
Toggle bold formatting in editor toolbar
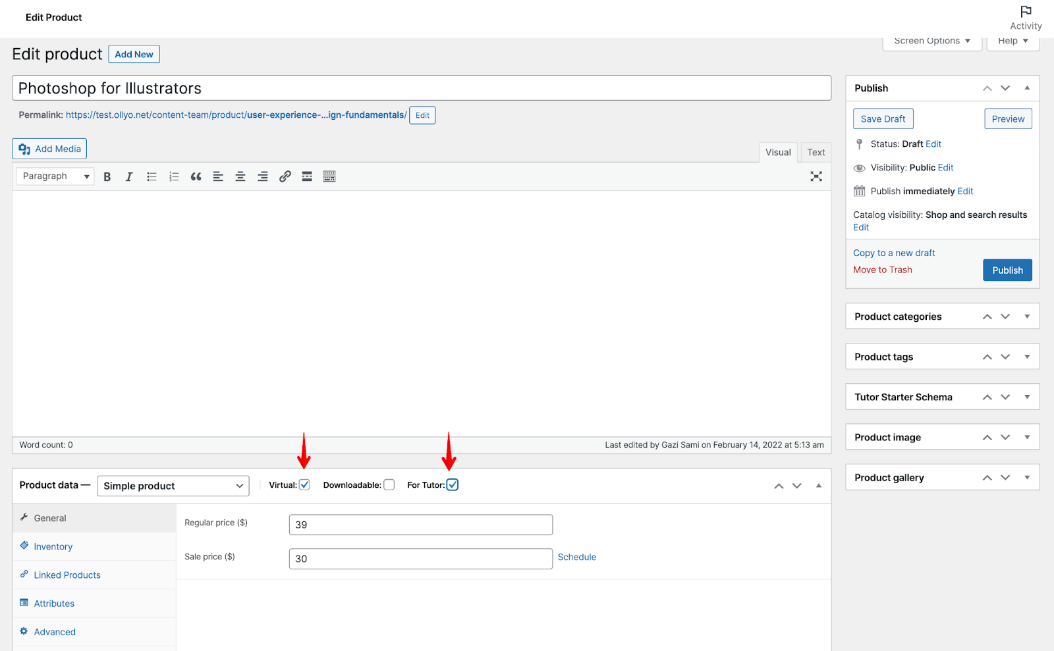pyautogui.click(x=107, y=176)
